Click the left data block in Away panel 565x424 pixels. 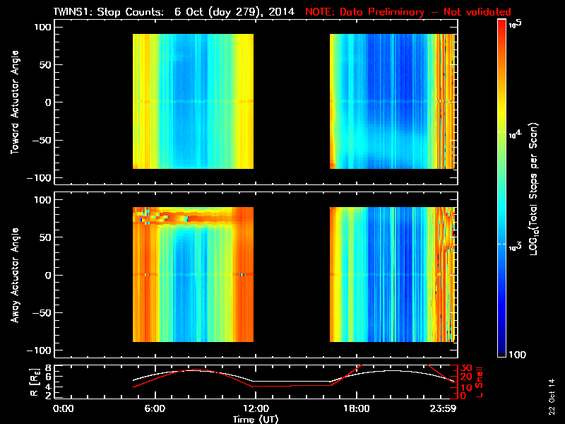click(x=193, y=275)
